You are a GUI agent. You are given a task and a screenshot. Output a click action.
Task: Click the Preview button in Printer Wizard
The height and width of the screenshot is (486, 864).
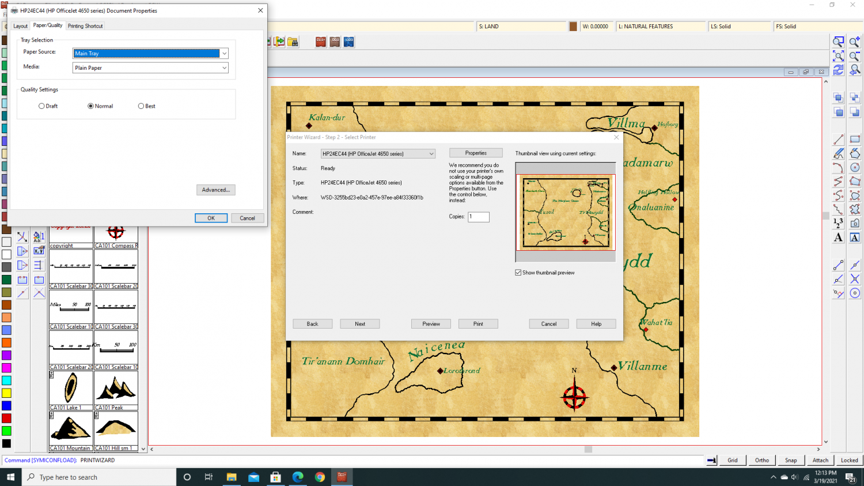[431, 324]
